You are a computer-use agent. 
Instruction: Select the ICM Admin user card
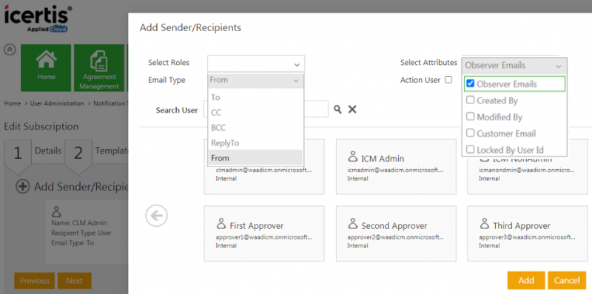(x=396, y=167)
